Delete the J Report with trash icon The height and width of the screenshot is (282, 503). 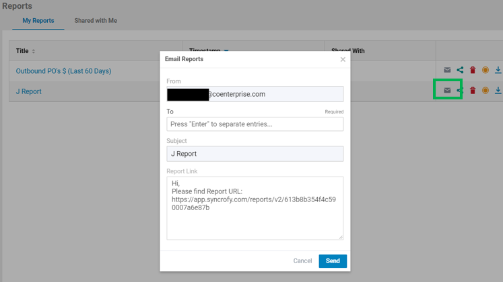click(x=473, y=91)
